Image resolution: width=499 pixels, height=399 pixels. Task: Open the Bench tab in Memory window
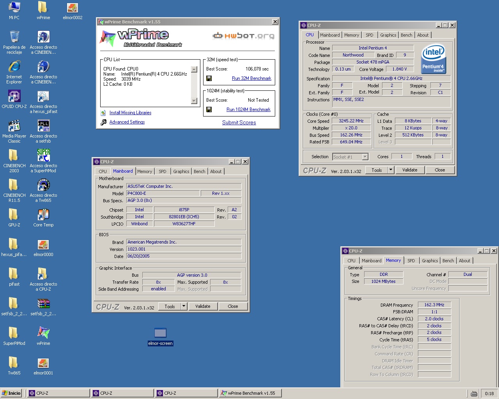448,261
